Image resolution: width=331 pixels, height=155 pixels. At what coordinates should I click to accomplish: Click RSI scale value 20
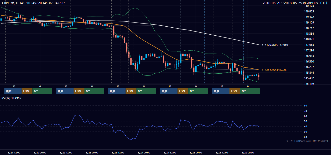coord(305,137)
